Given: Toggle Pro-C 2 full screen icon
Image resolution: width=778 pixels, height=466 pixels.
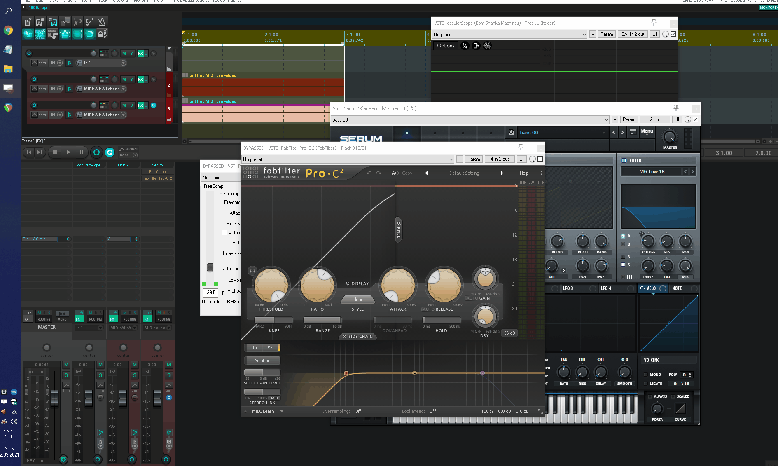Looking at the screenshot, I should click(x=539, y=173).
